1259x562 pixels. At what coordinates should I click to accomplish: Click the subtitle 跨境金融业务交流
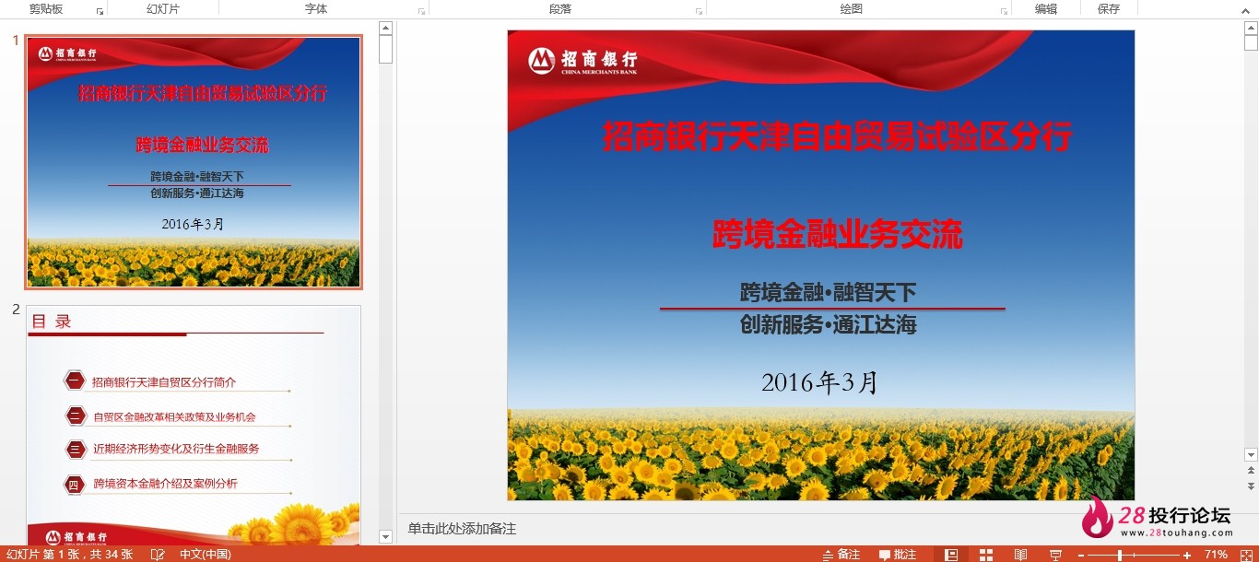tap(838, 234)
